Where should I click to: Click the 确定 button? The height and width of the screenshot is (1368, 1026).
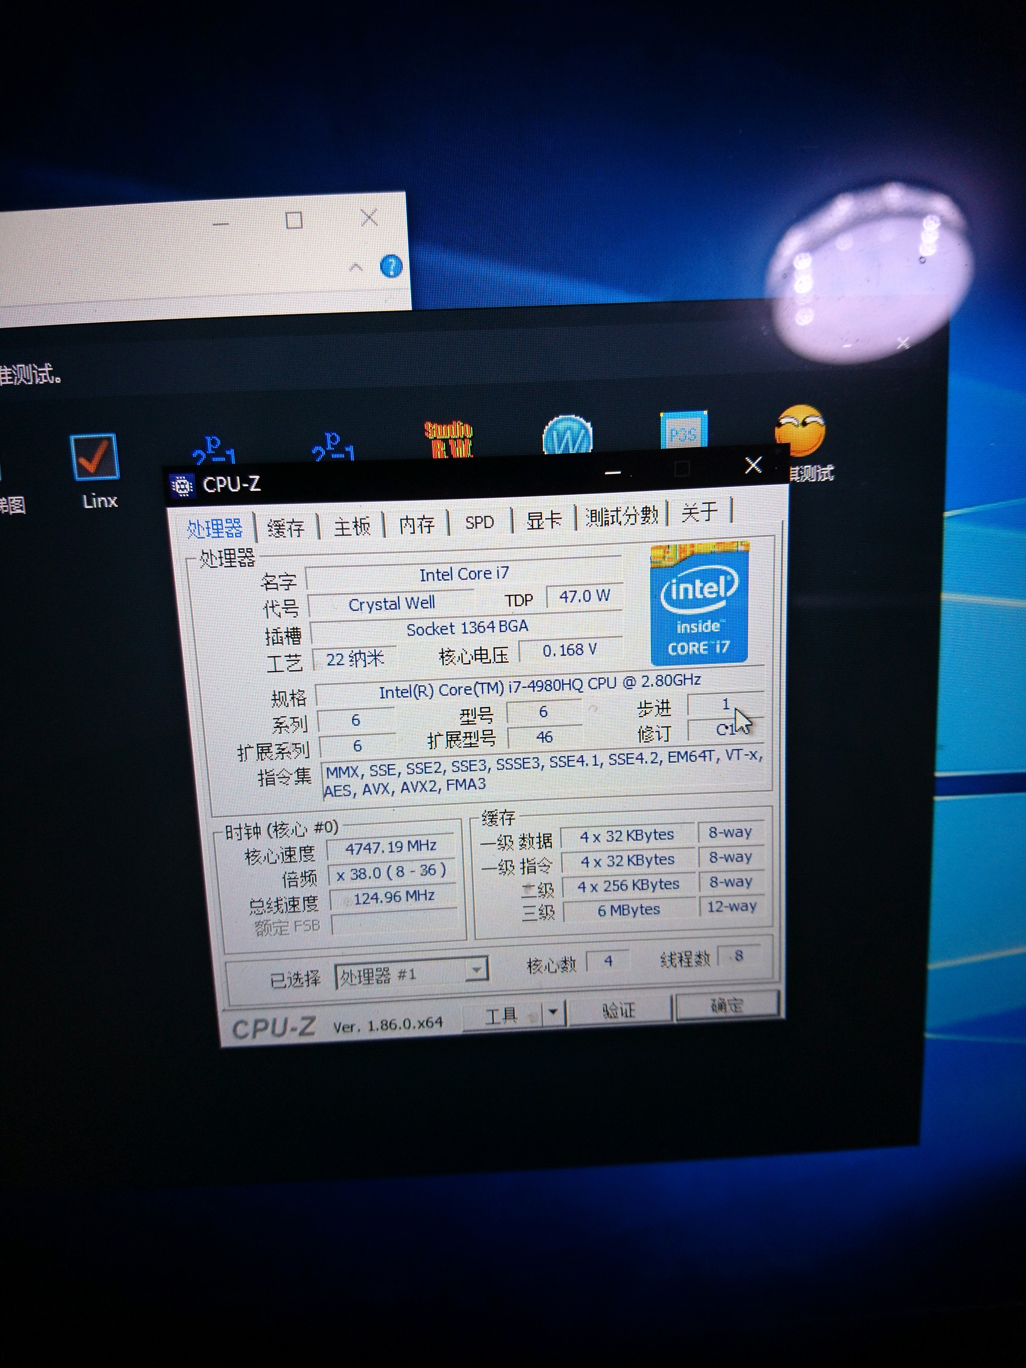coord(727,1005)
